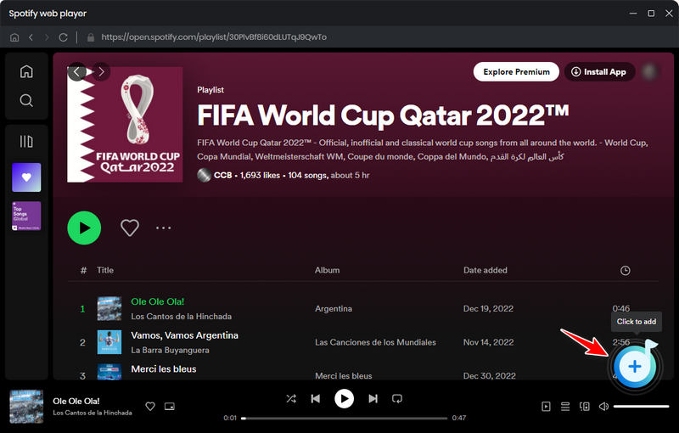Open Search in the left sidebar
This screenshot has height=433, width=679.
(26, 100)
